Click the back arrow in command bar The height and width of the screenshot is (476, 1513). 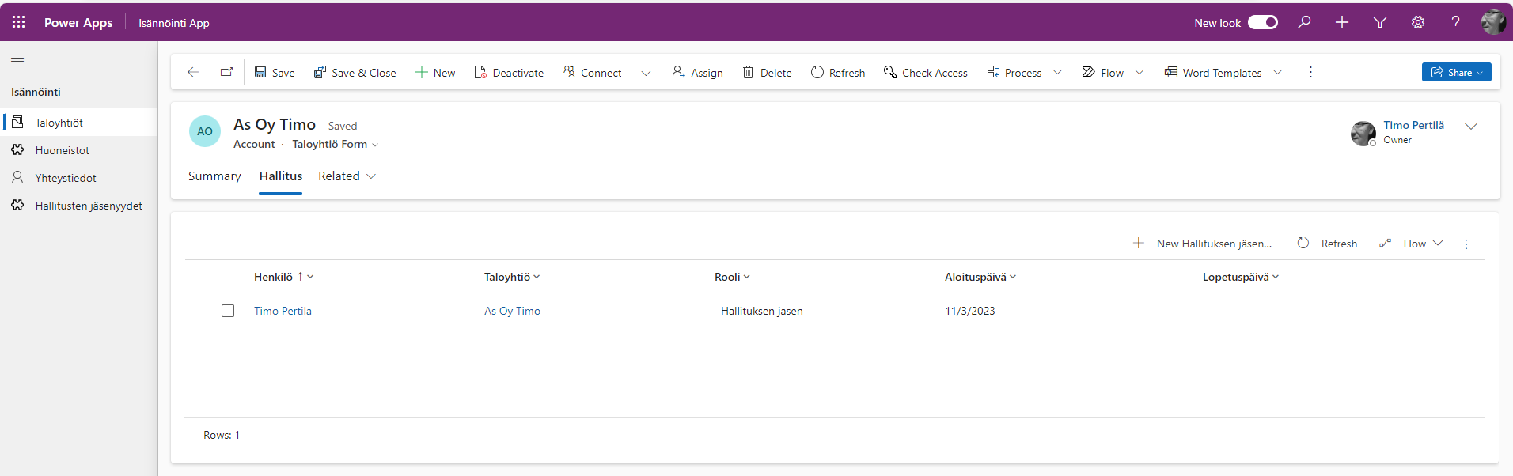[192, 72]
